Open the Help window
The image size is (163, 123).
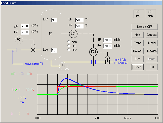[x=138, y=35]
